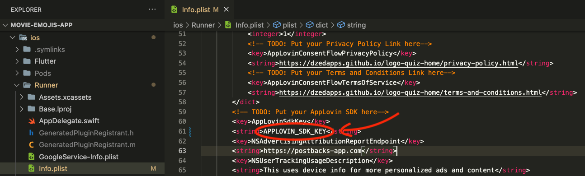Click the C icon for GeneratedPluginRegistrant.m

pos(31,145)
